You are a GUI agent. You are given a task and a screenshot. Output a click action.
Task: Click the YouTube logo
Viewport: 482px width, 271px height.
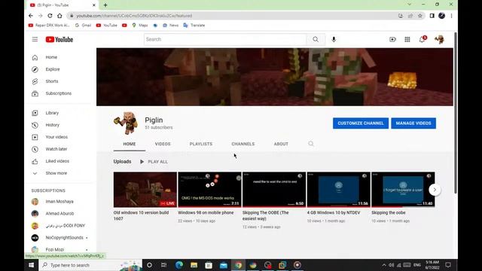tap(59, 39)
